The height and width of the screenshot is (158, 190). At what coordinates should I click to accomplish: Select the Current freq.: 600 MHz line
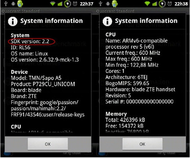tap(133, 53)
